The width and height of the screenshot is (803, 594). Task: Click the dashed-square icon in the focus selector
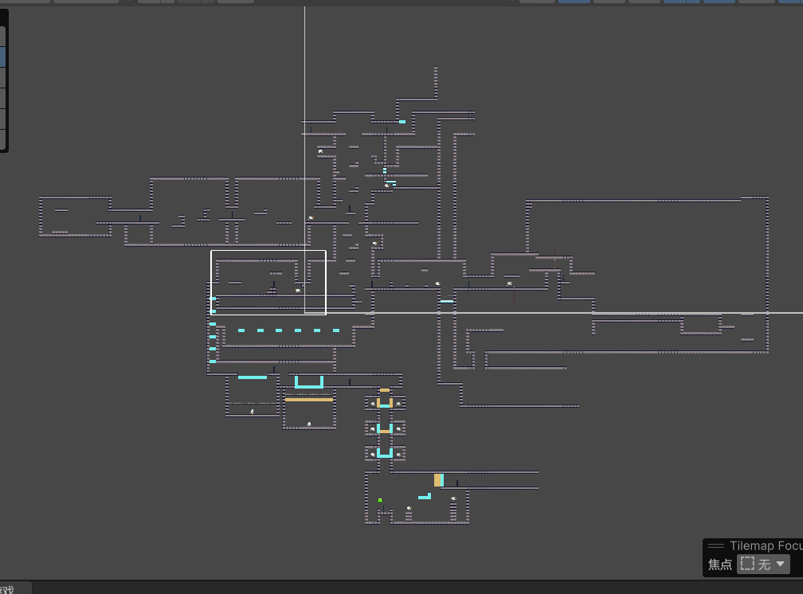pos(747,564)
